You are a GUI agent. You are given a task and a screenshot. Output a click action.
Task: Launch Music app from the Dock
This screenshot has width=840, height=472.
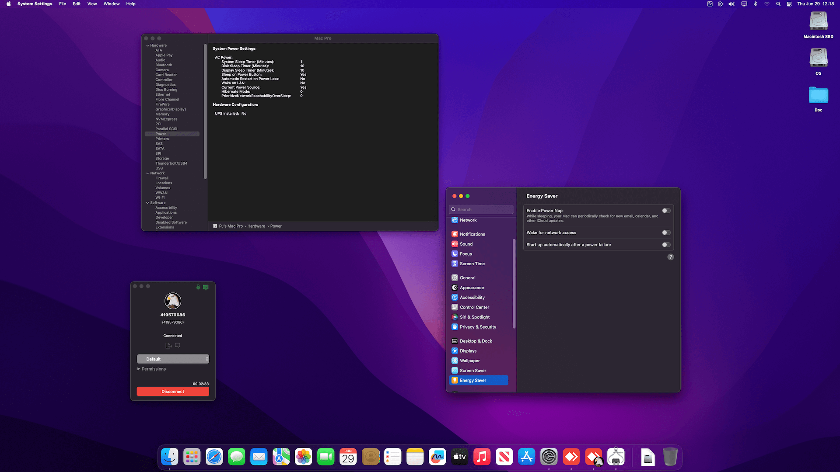pos(482,457)
